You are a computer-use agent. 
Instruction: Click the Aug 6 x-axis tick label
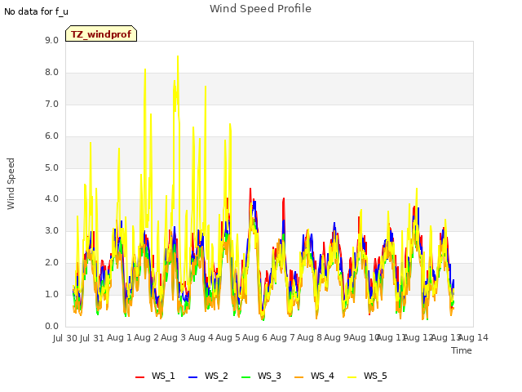254,337
